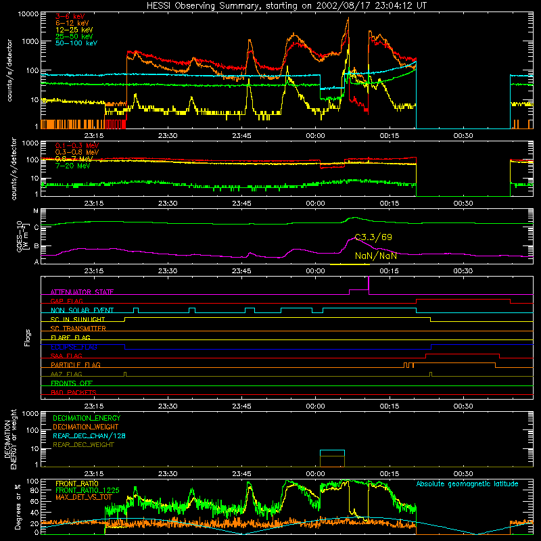Click the 00:30 time tick under decimation panel
541x541 pixels.
[463, 474]
